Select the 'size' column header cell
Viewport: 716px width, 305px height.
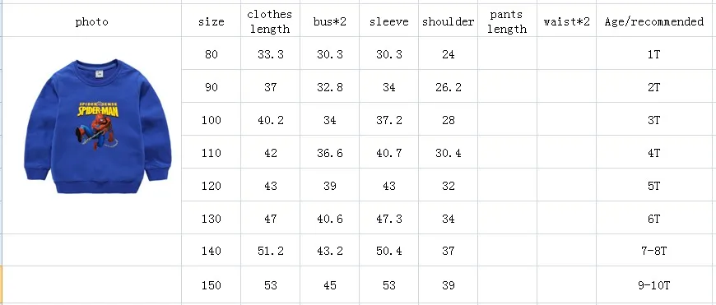(211, 21)
